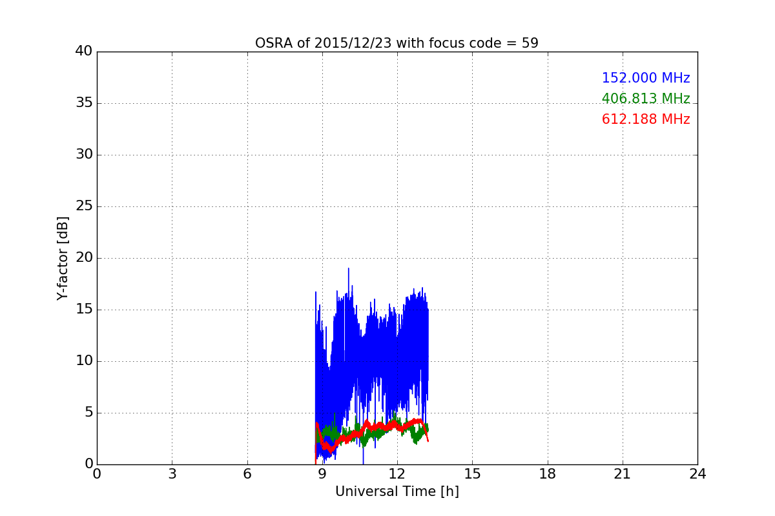Select the 406.813 MHz legend label
The image size is (775, 516).
coord(646,99)
